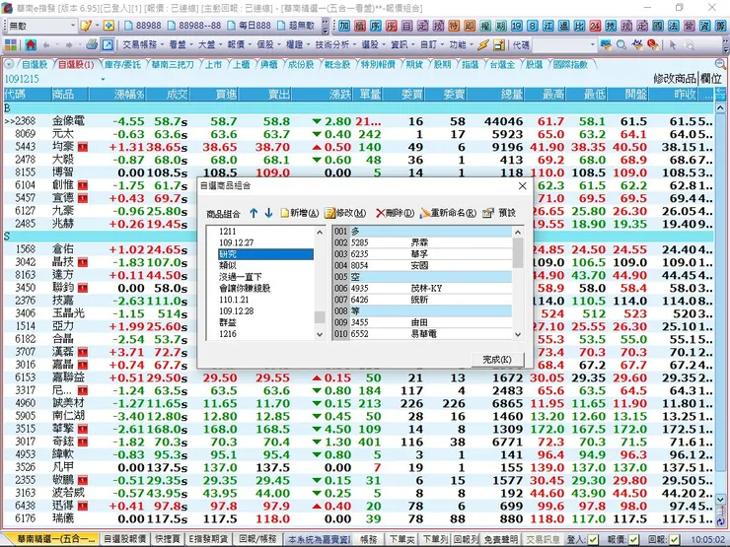Open the 1091215 group dropdown arrow
730x547 pixels.
103,79
